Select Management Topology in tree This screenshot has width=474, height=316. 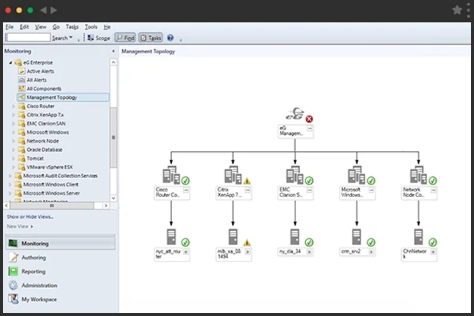(63, 97)
